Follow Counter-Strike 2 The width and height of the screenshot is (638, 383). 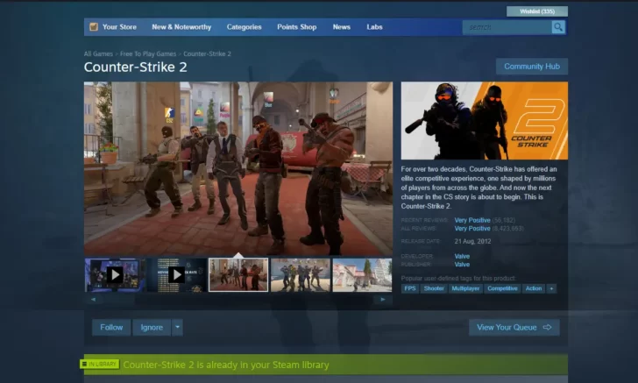111,327
